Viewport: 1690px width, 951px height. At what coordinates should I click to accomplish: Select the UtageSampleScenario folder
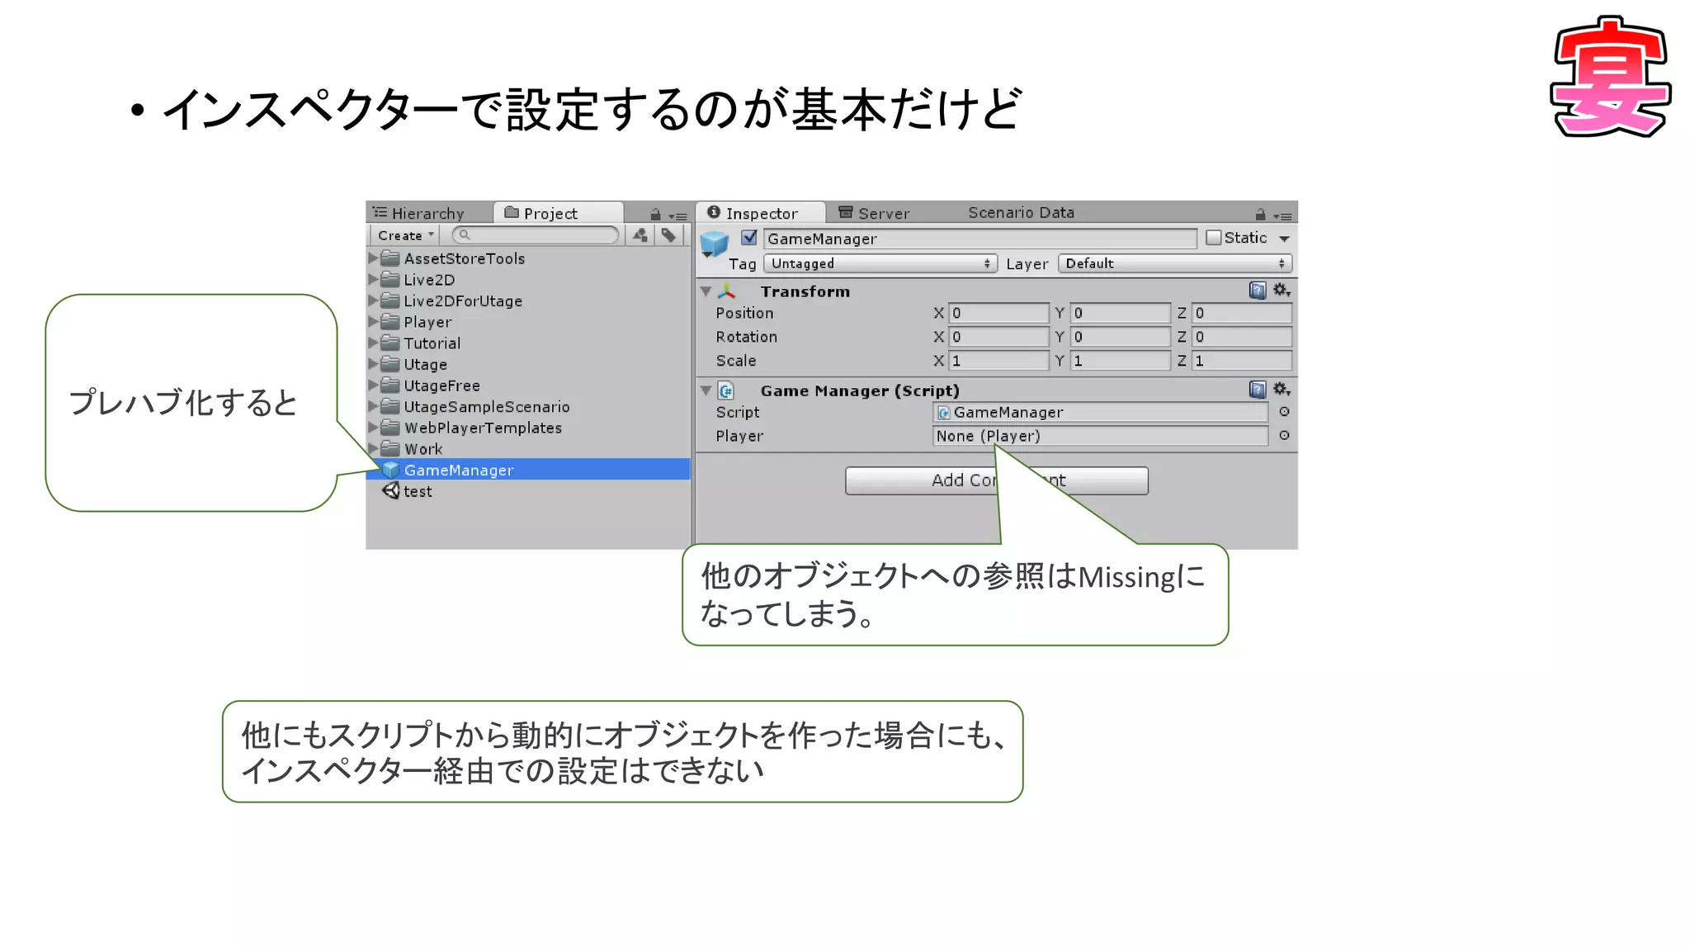[x=528, y=406]
